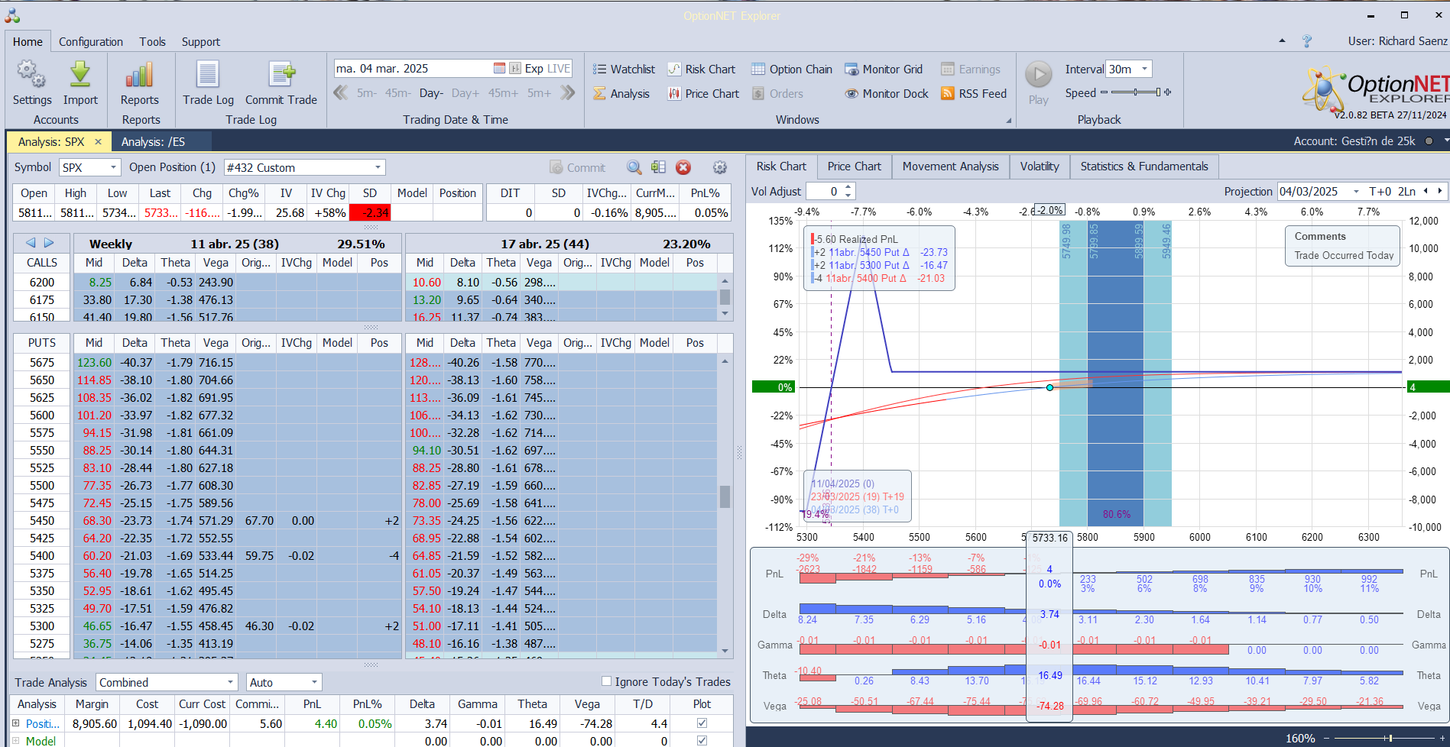This screenshot has width=1450, height=747.
Task: Expand the Position row in Trade Analysis
Action: (15, 723)
